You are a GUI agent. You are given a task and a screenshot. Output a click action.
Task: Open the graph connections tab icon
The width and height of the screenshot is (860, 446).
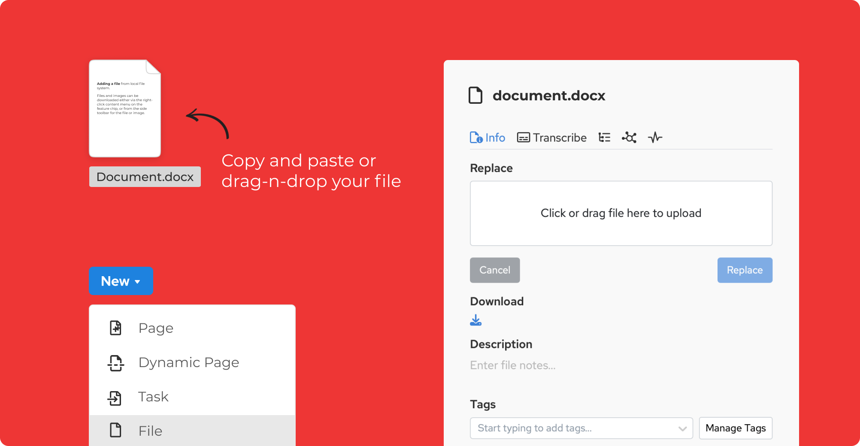click(x=629, y=138)
